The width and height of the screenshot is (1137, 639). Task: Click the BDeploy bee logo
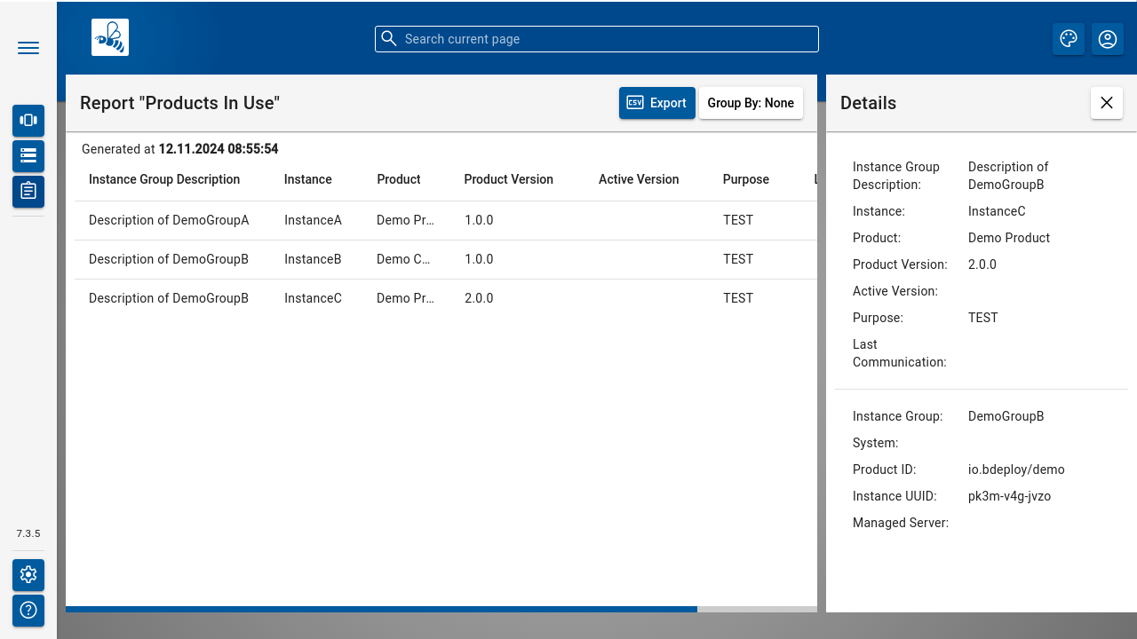110,37
